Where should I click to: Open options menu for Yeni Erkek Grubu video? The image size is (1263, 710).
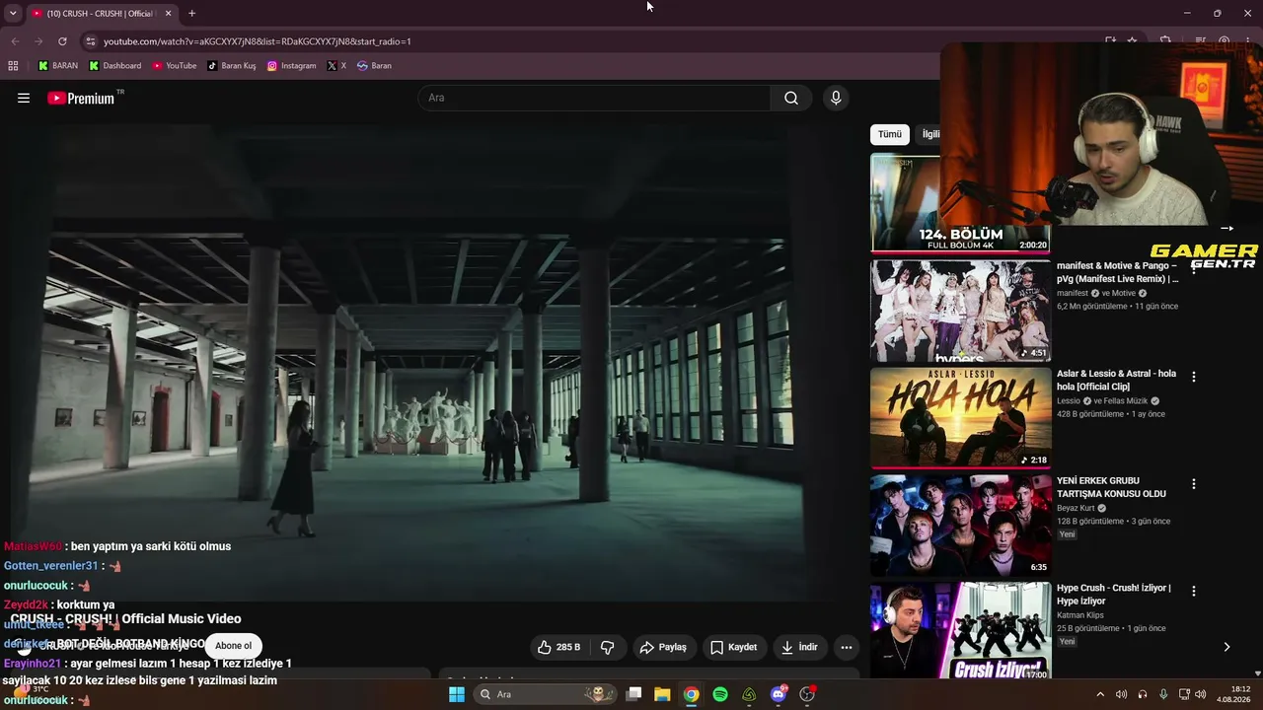click(x=1194, y=484)
